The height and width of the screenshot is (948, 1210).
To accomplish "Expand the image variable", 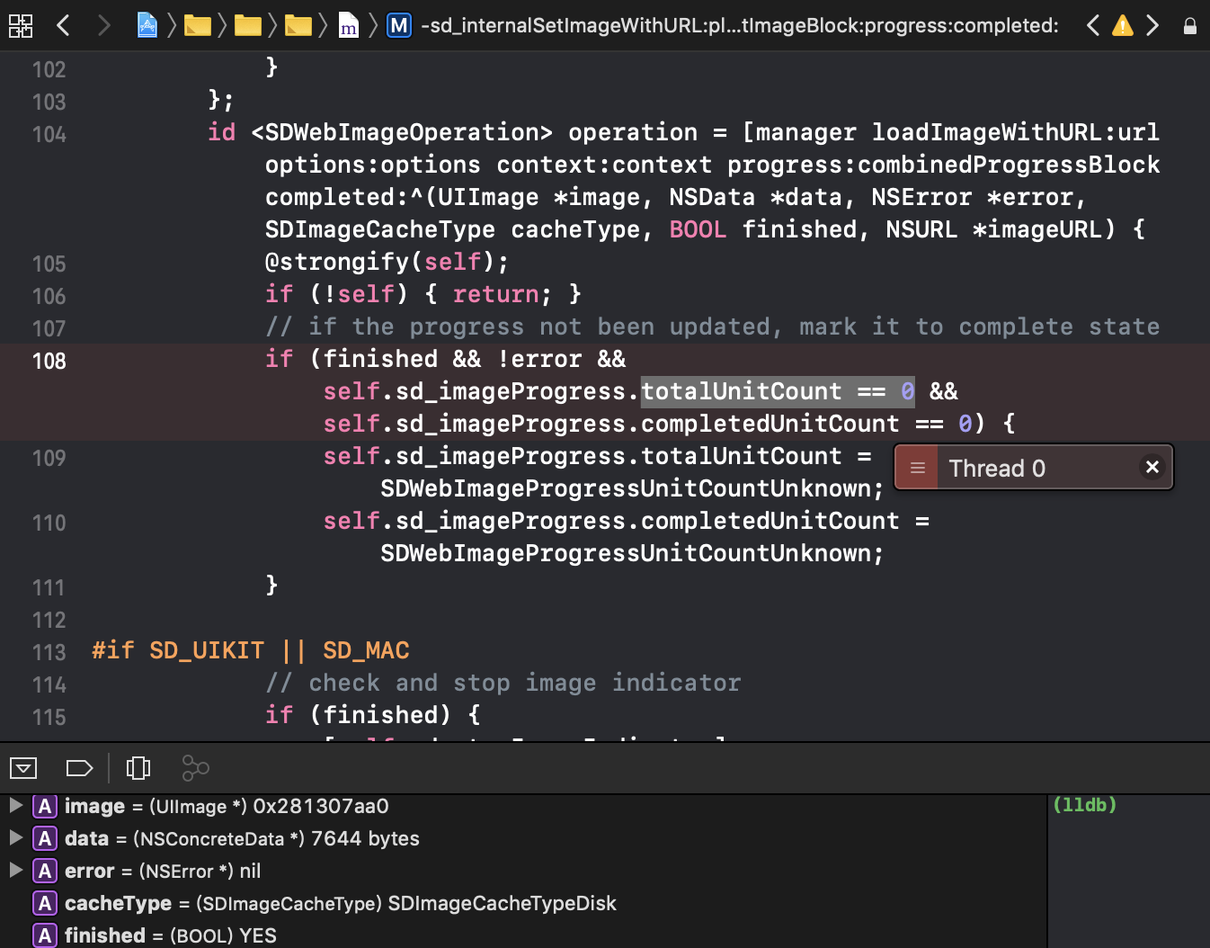I will coord(14,806).
